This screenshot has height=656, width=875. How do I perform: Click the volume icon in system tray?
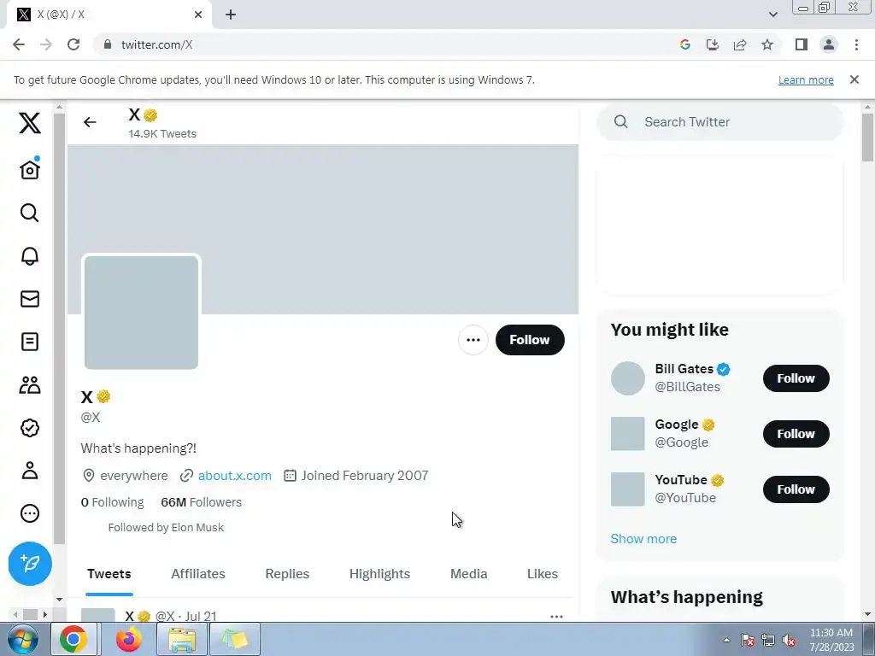tap(789, 641)
